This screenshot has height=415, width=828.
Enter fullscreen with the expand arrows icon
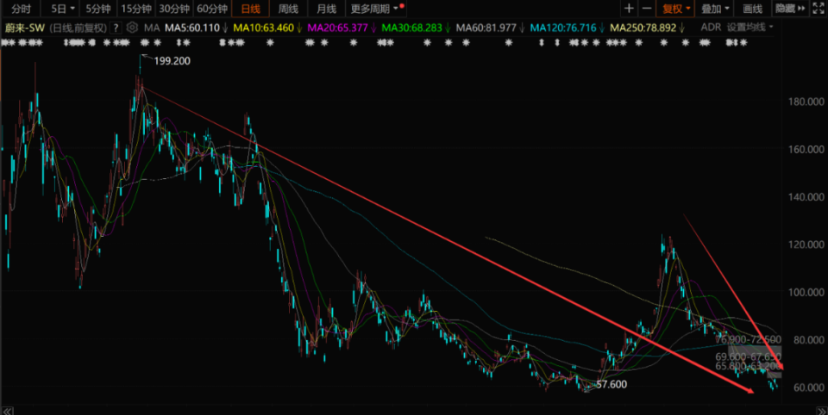tap(819, 9)
